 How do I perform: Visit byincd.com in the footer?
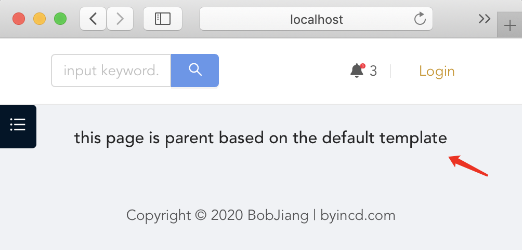click(358, 215)
